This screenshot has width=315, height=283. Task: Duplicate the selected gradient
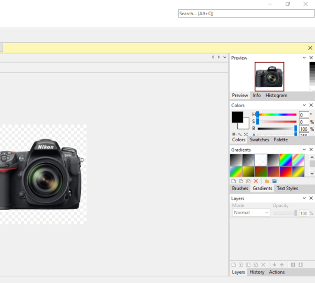[241, 181]
